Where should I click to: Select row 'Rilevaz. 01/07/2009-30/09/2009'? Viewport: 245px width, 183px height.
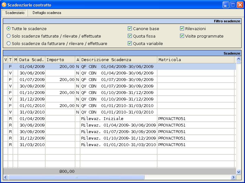click(x=119, y=132)
